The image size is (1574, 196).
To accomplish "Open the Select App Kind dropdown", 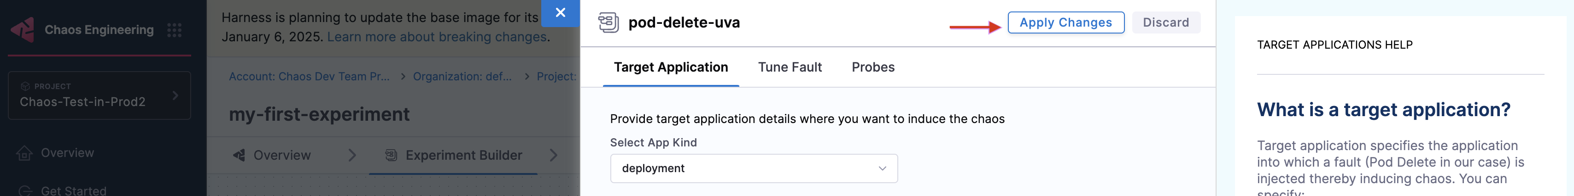I will 754,168.
